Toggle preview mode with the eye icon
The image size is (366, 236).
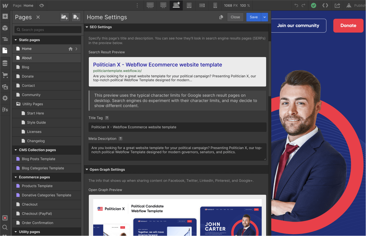[x=42, y=5]
